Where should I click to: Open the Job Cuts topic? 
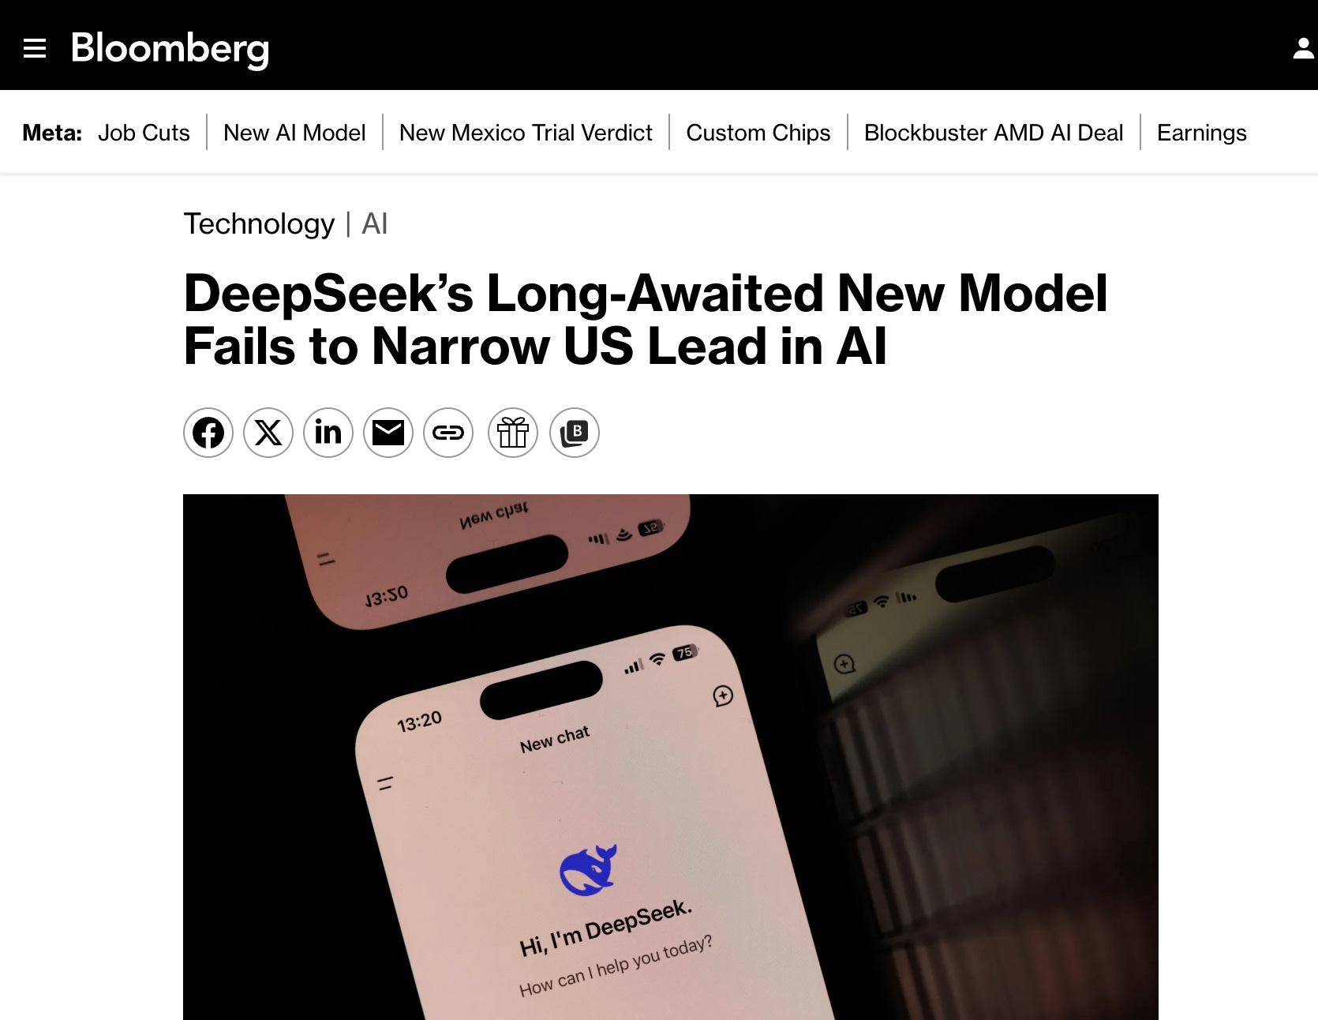tap(144, 133)
